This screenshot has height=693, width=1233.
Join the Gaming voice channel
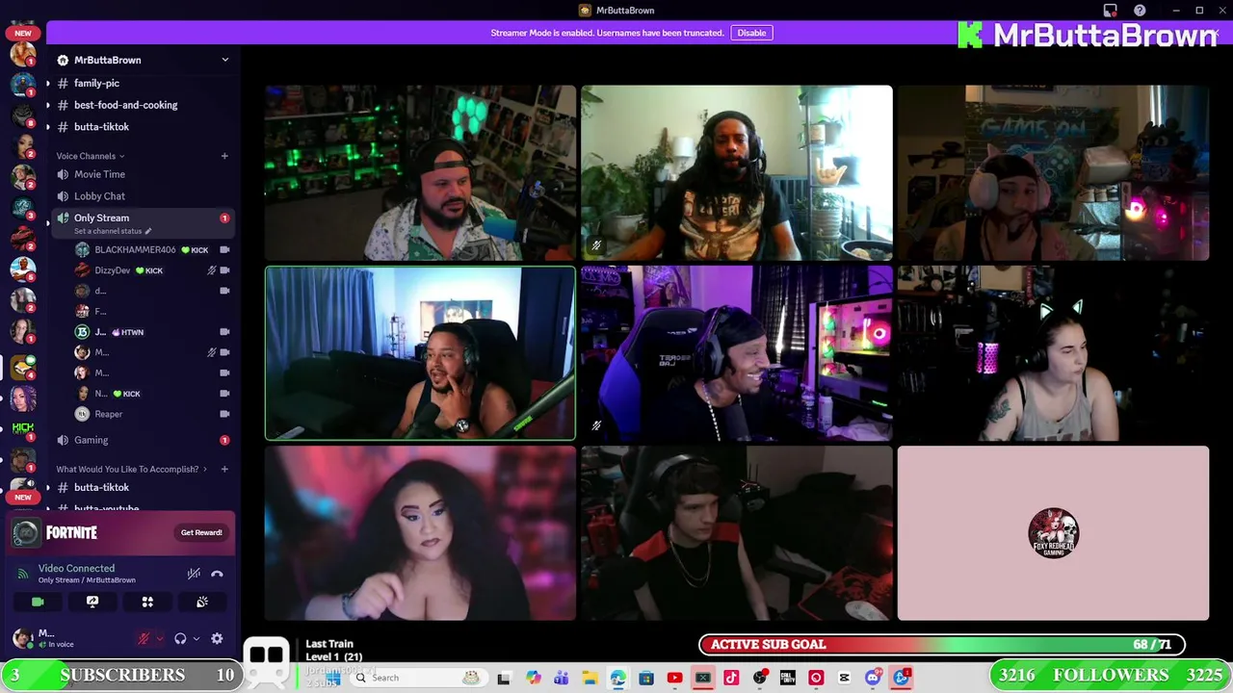[143, 440]
